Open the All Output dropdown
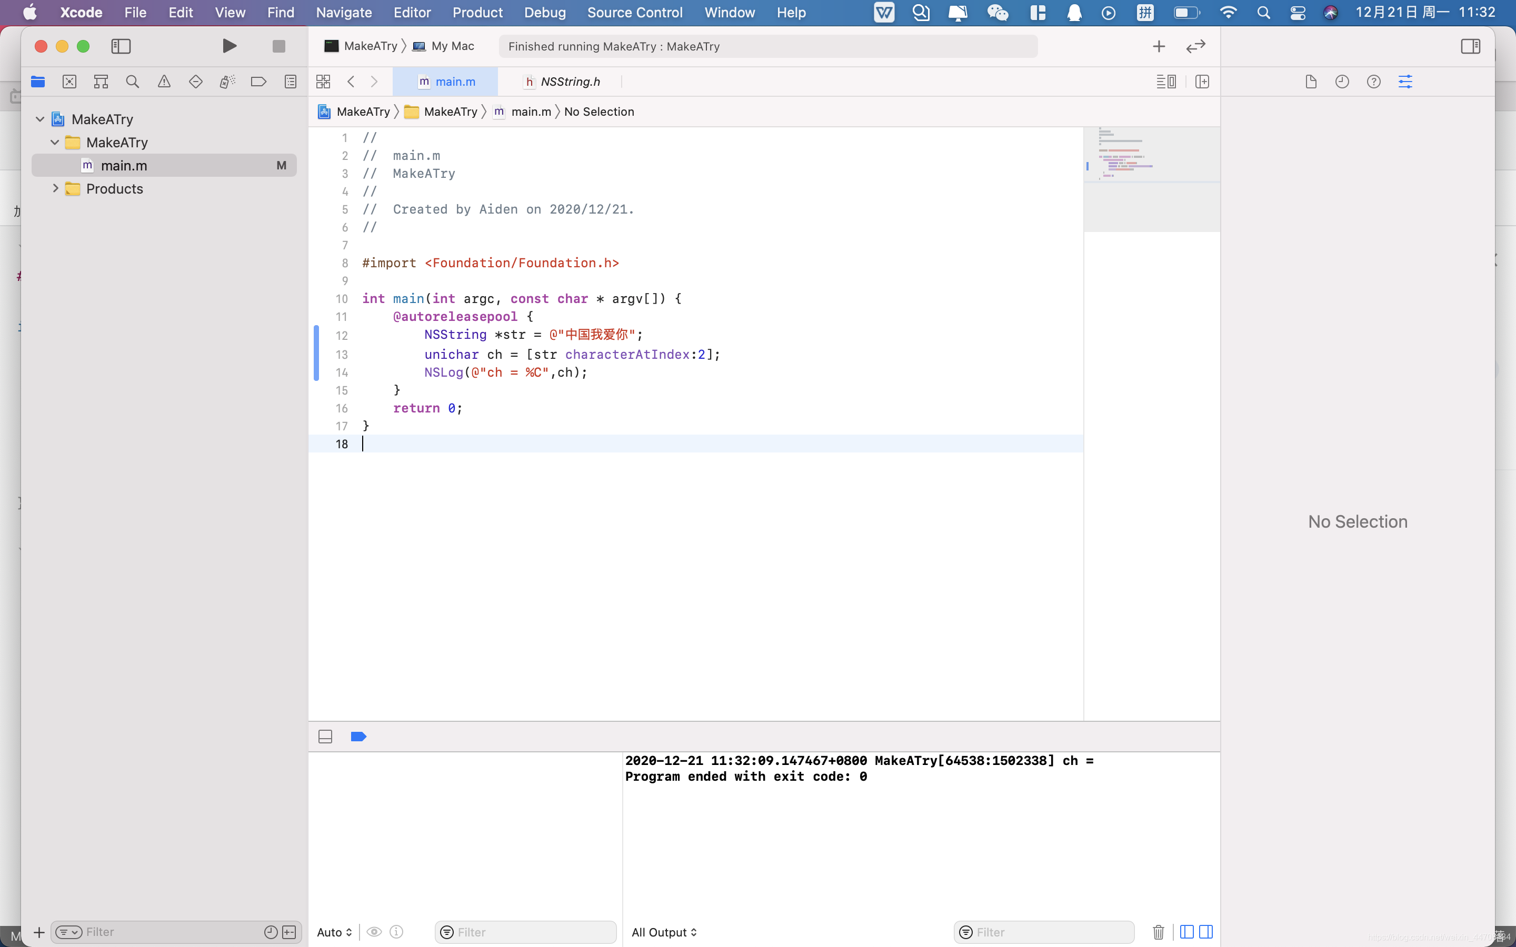 pos(663,932)
